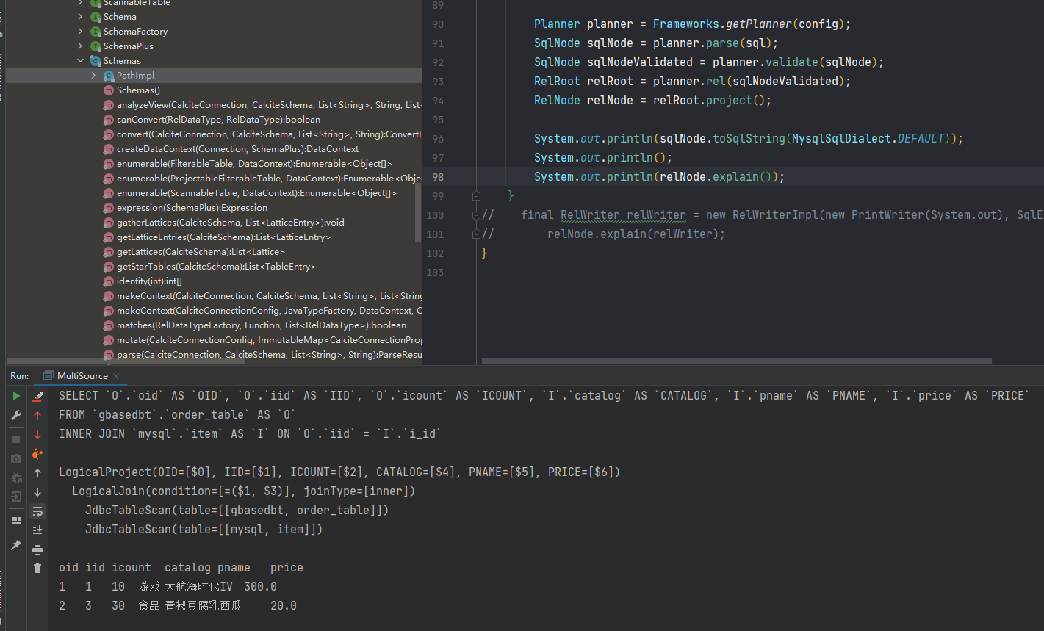1044x631 pixels.
Task: Expand the Schema node
Action: pyautogui.click(x=81, y=17)
